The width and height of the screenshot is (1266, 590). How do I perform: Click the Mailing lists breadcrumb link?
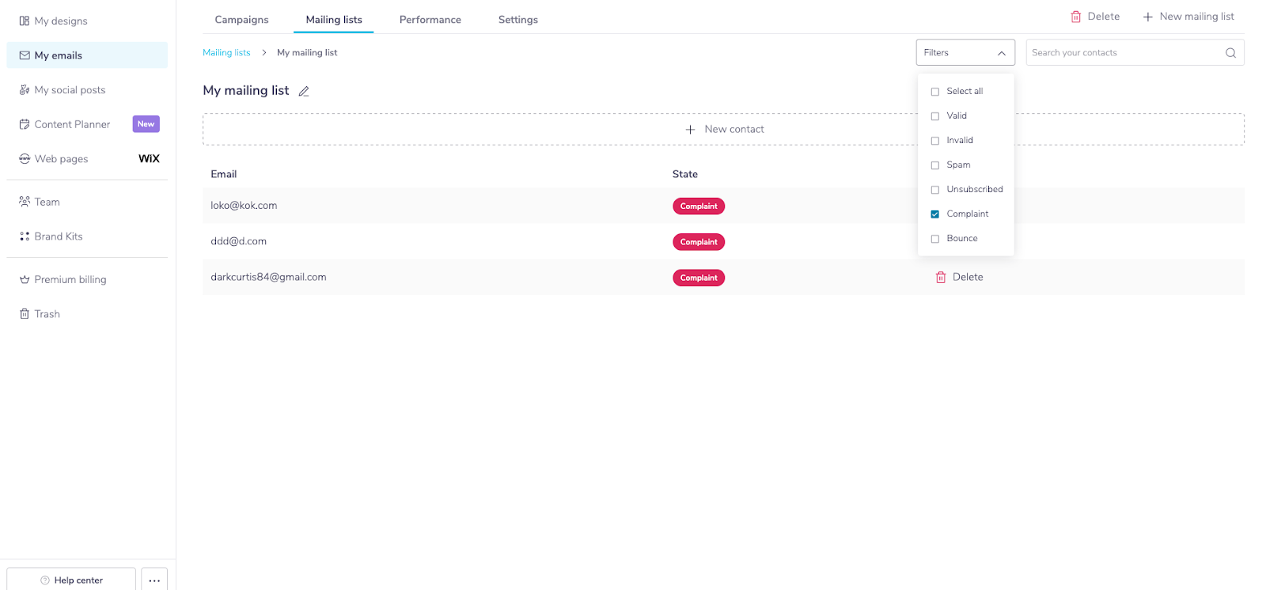click(226, 52)
